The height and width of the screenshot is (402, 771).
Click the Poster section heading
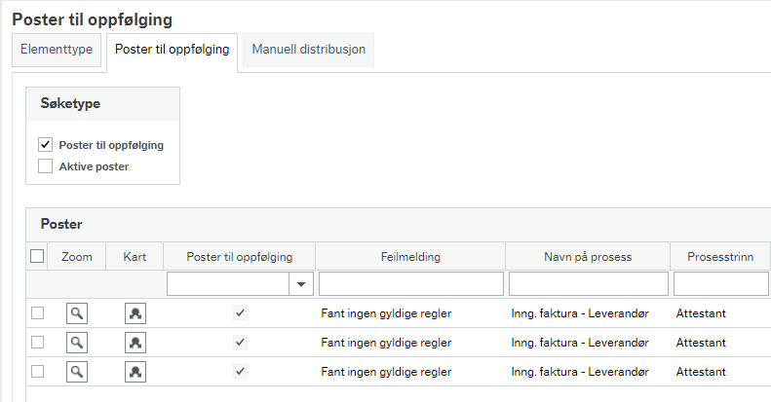point(61,224)
